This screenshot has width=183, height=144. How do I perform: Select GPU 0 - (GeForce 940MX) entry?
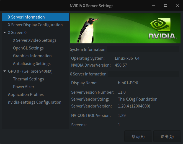tap(30, 71)
